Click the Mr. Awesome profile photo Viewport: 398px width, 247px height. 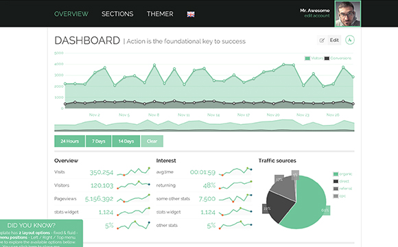coord(348,14)
